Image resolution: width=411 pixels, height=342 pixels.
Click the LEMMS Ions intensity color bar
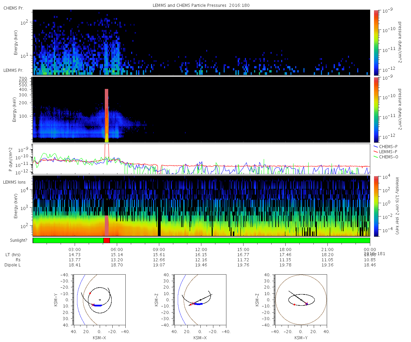pyautogui.click(x=376, y=206)
